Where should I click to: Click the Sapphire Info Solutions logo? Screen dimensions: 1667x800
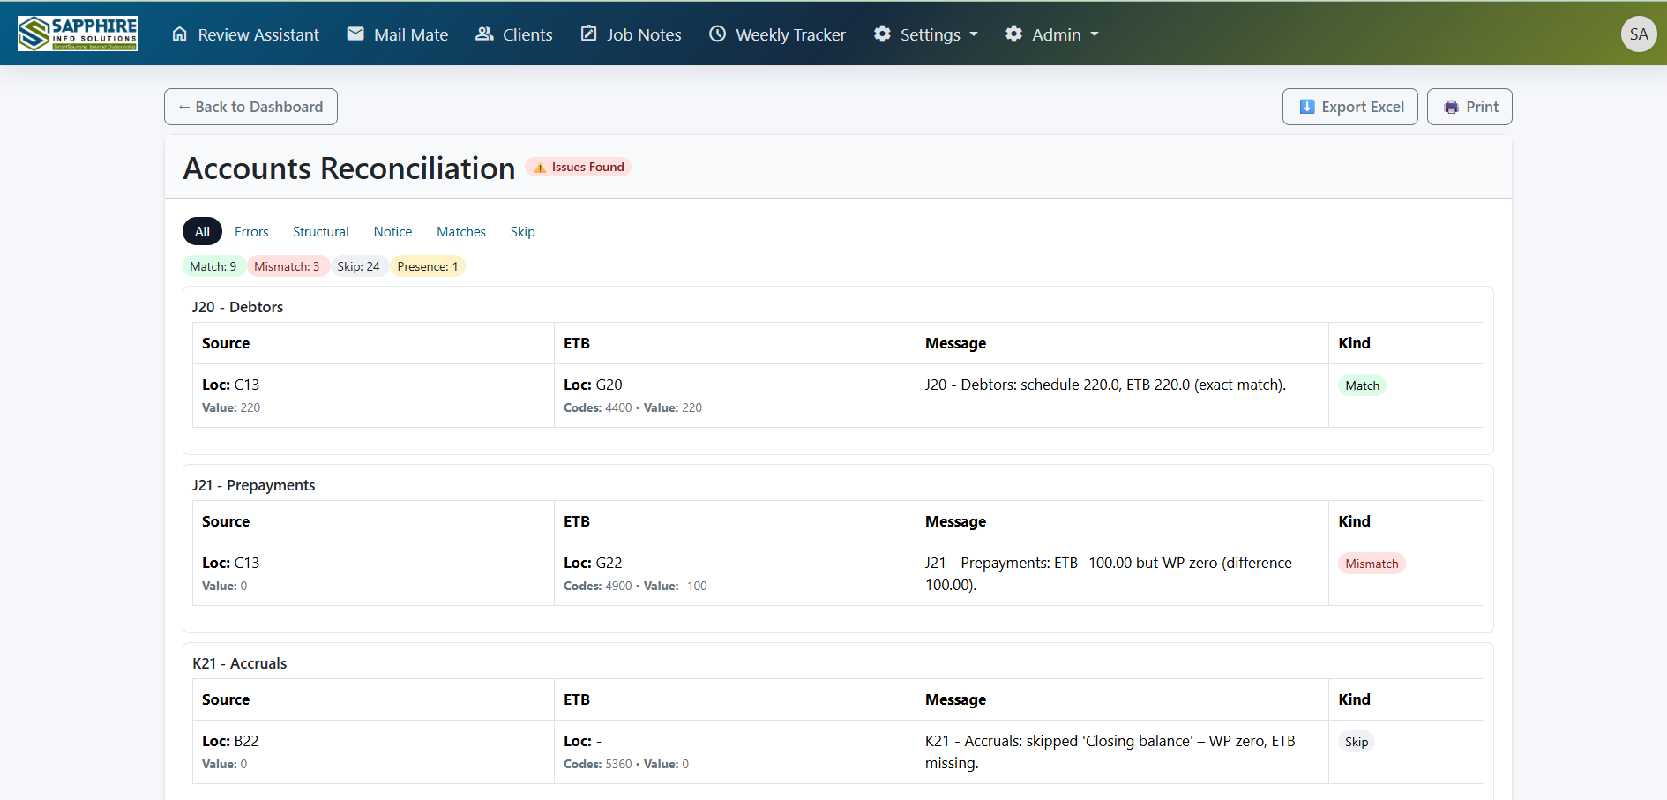pos(78,34)
